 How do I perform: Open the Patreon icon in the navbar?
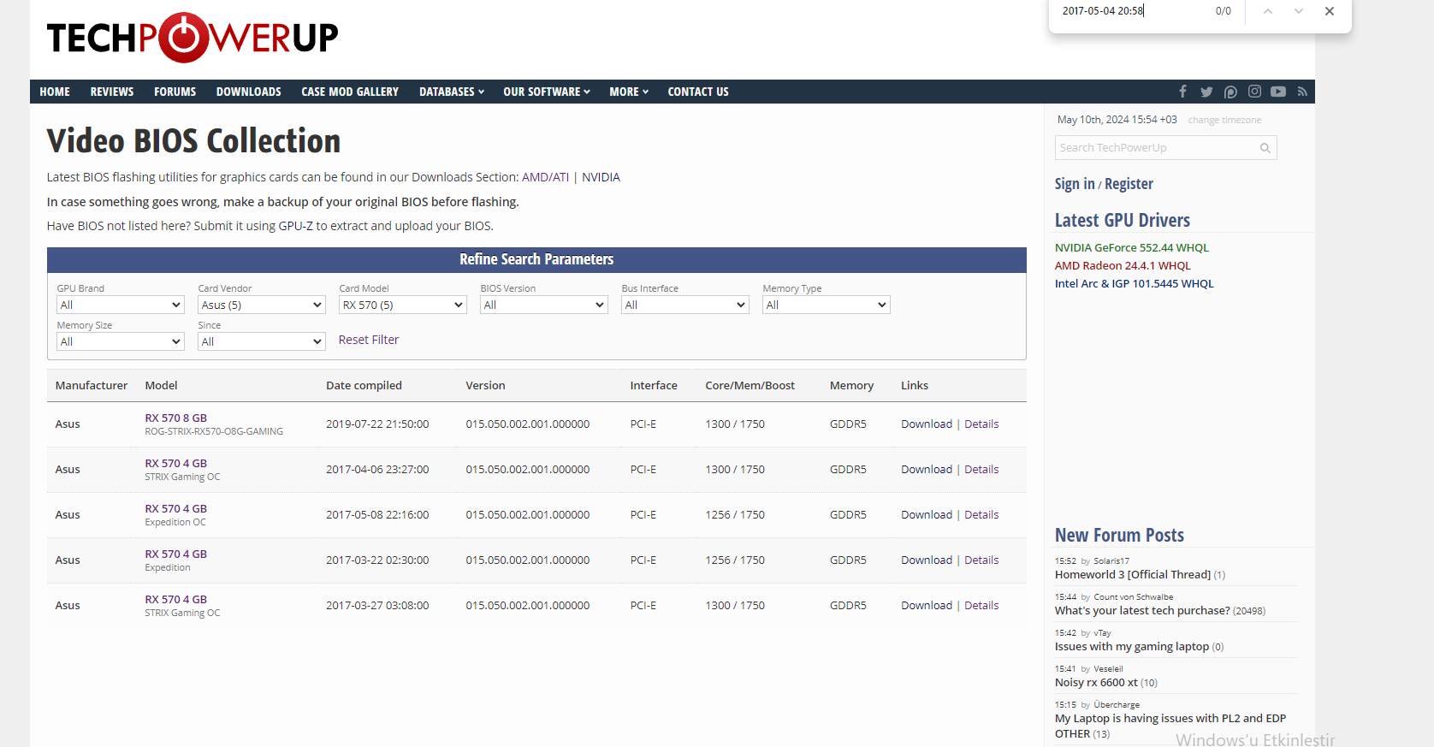[x=1230, y=92]
